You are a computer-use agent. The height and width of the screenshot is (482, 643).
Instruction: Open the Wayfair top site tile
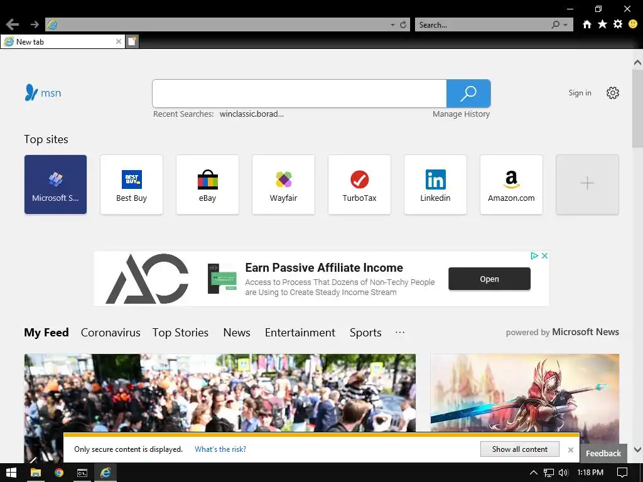tap(283, 185)
